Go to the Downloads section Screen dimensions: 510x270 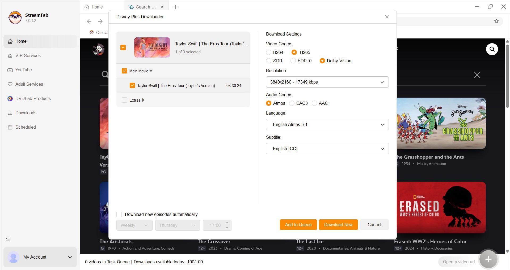[26, 113]
